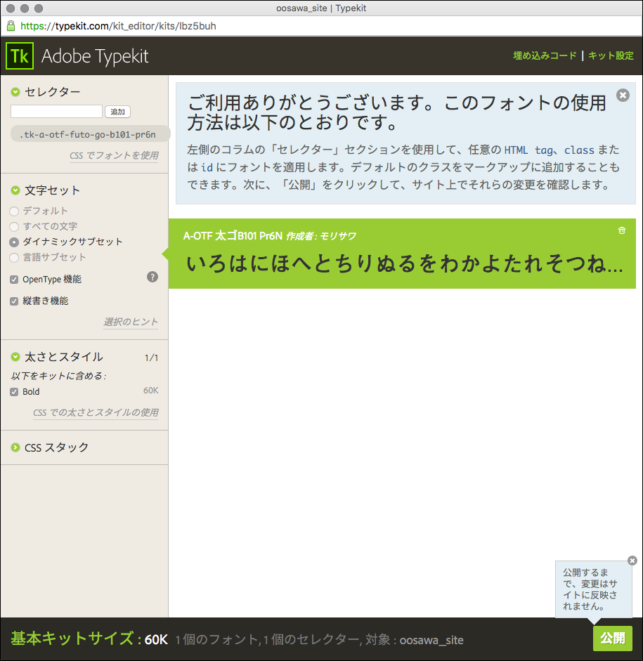Collapse the 太さとスタイル section
This screenshot has width=643, height=661.
point(15,357)
